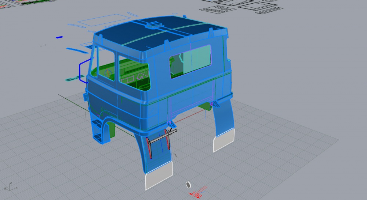367x200 pixels.
Task: Select the small ring object on the grid
Action: 188,185
